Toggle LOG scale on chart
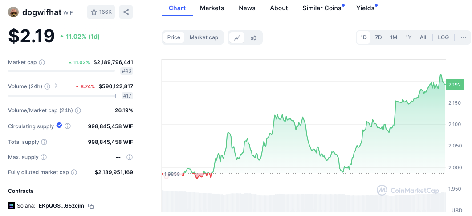The image size is (472, 216). tap(443, 37)
